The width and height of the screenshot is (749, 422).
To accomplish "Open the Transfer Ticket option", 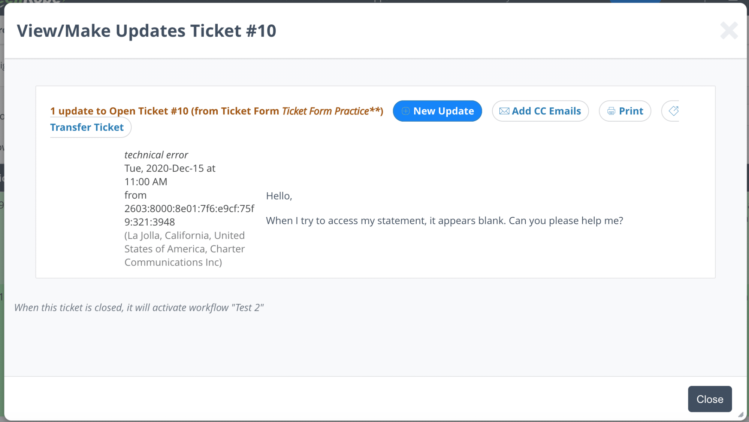I will click(x=87, y=127).
